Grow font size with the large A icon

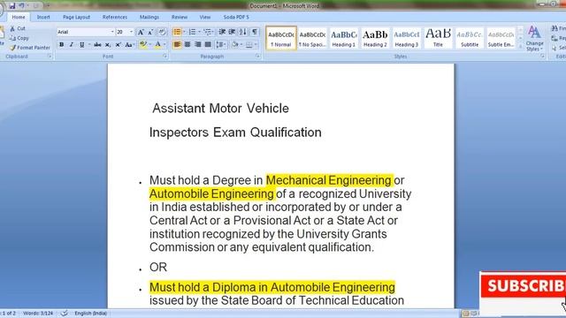tap(141, 32)
